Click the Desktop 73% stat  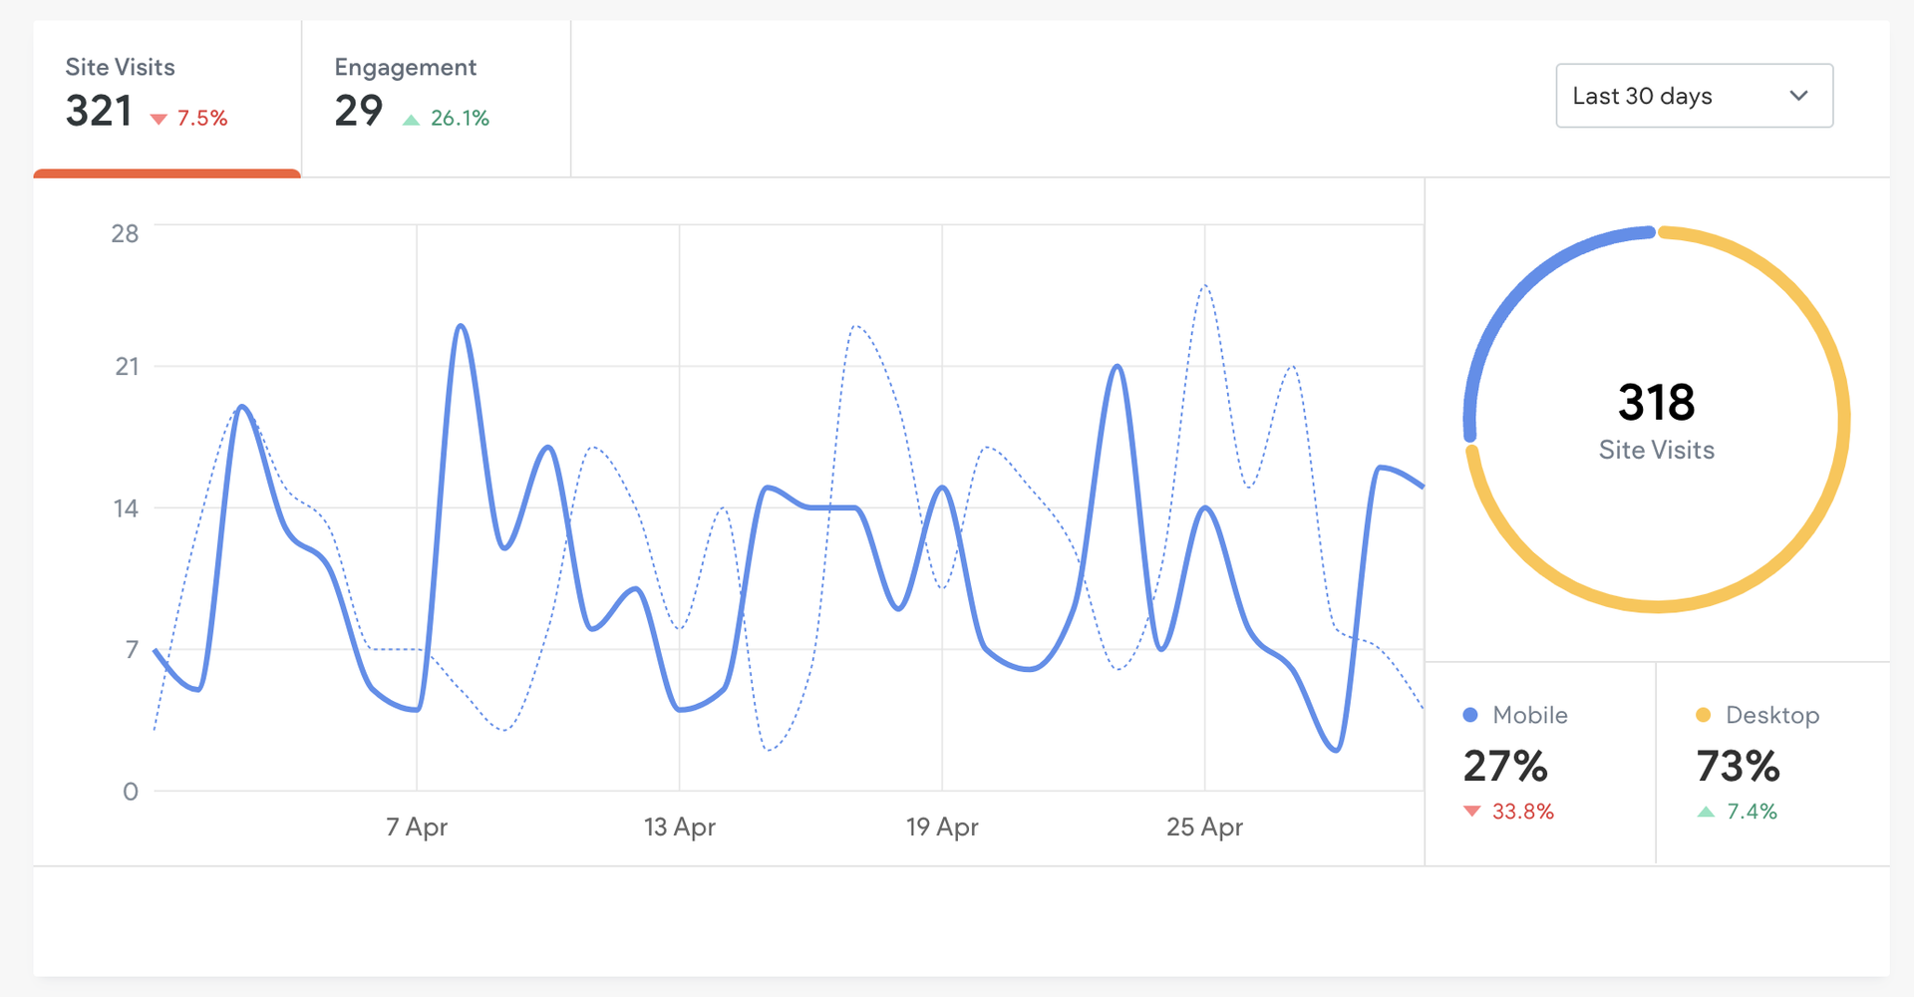[x=1738, y=766]
